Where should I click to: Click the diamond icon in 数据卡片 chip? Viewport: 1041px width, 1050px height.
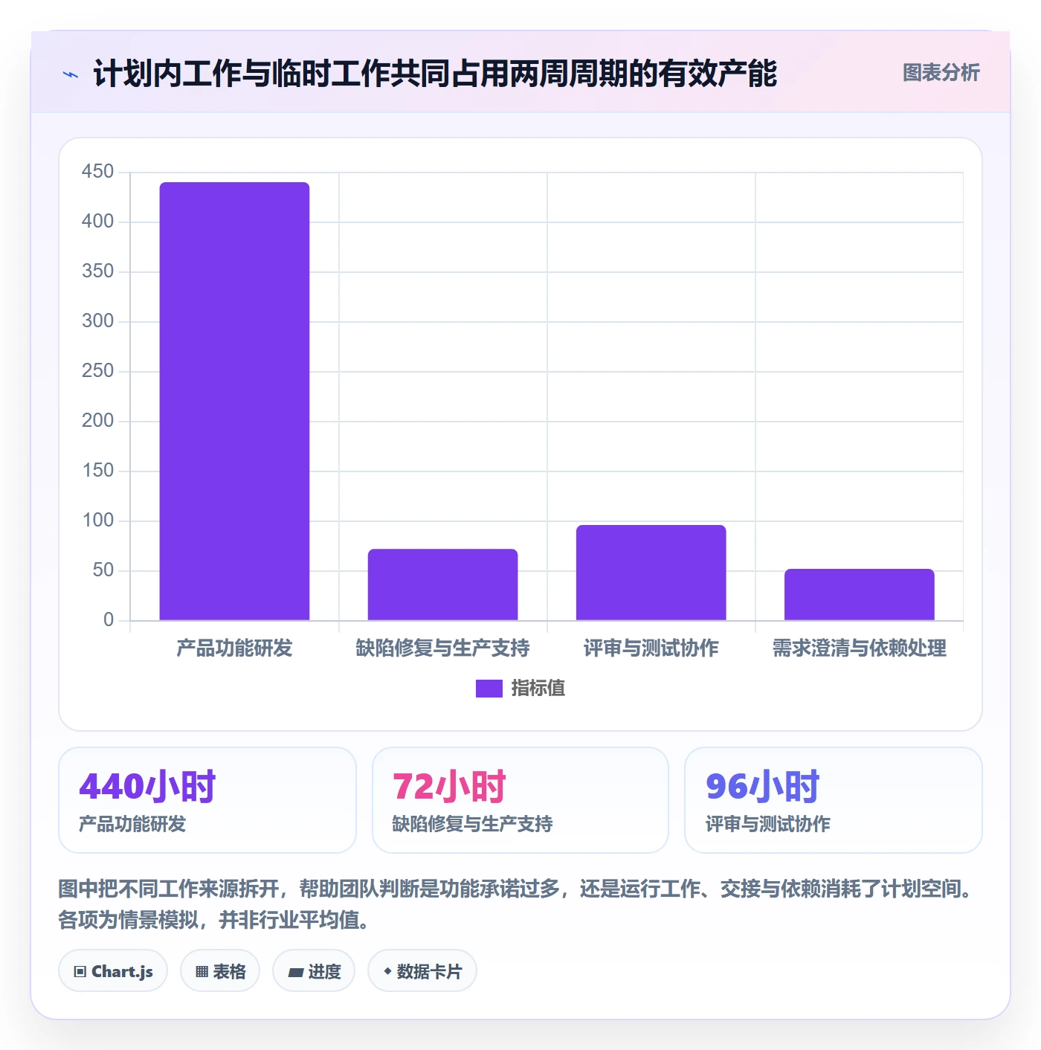(x=387, y=971)
